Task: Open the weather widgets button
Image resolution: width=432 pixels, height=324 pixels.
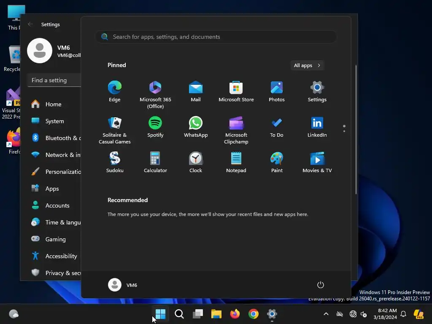Action: click(x=14, y=314)
